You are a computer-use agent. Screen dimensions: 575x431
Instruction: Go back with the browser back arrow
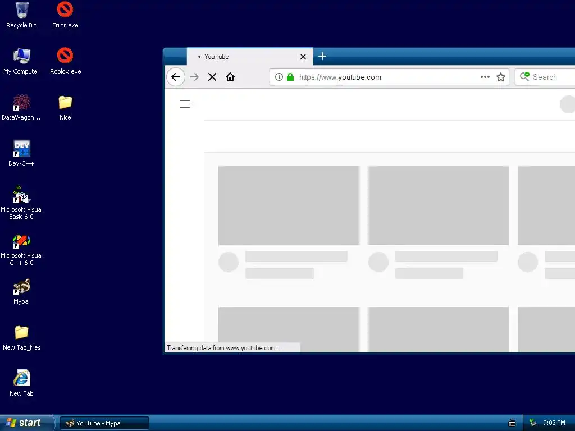pyautogui.click(x=176, y=77)
